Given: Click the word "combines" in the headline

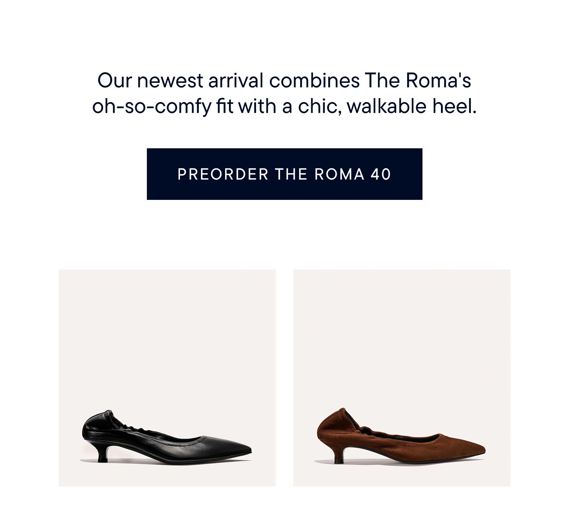Looking at the screenshot, I should [314, 81].
